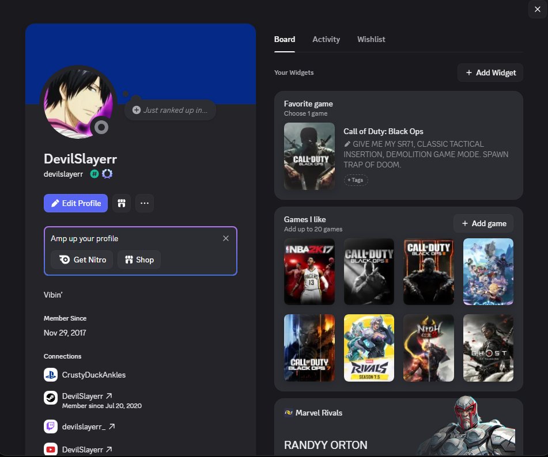Click the Vibin' bio text
The height and width of the screenshot is (457, 548).
53,295
